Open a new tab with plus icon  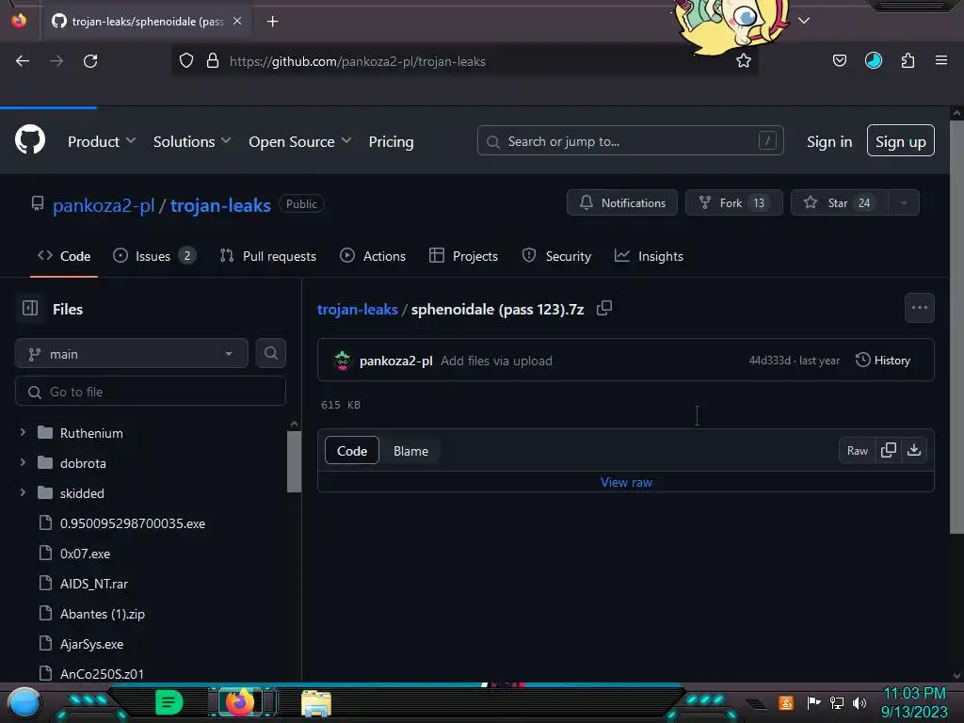coord(272,22)
